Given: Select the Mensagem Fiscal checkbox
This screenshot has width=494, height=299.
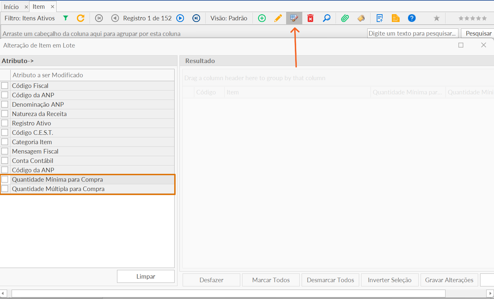Looking at the screenshot, I should click(x=5, y=151).
